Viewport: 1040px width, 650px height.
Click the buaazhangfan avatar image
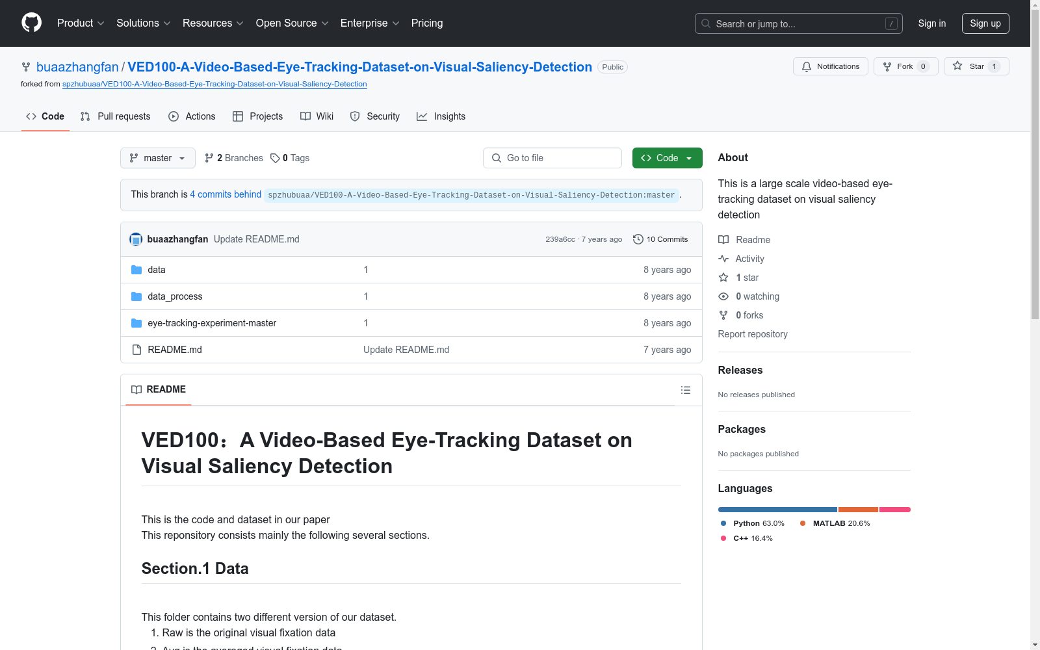(x=136, y=239)
